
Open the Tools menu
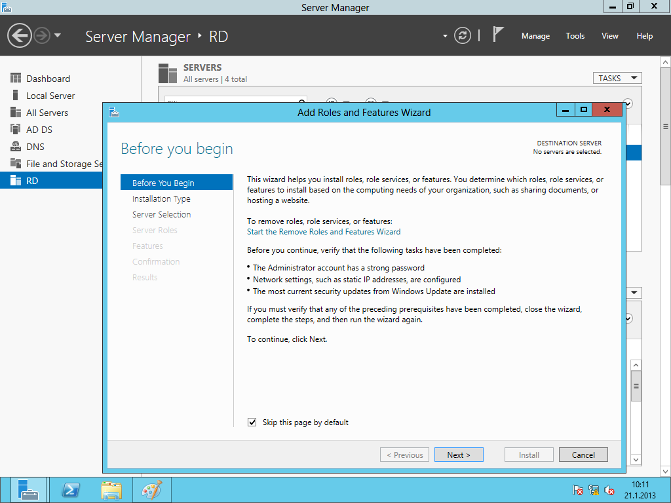click(x=575, y=36)
